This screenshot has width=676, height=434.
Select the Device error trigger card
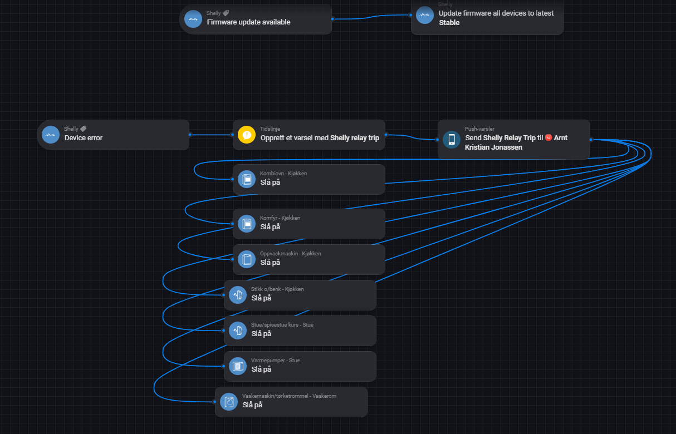(x=113, y=135)
